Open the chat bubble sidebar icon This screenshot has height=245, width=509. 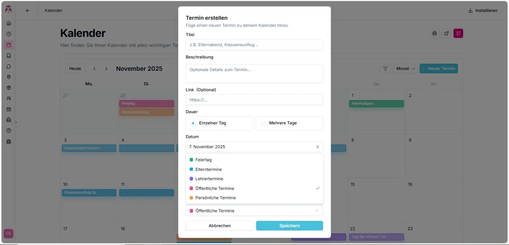pos(9,66)
